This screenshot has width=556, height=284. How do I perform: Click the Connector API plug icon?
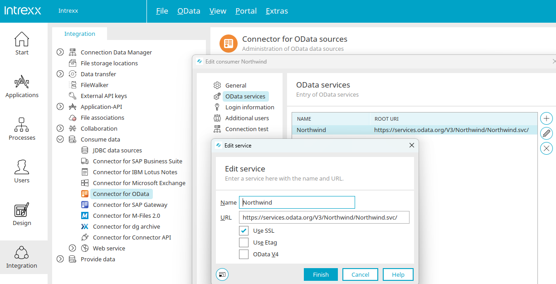click(x=85, y=237)
